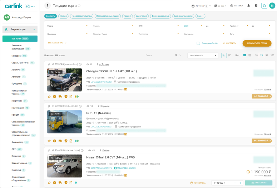Open the help question icon in header
The image size is (277, 188).
point(256,6)
